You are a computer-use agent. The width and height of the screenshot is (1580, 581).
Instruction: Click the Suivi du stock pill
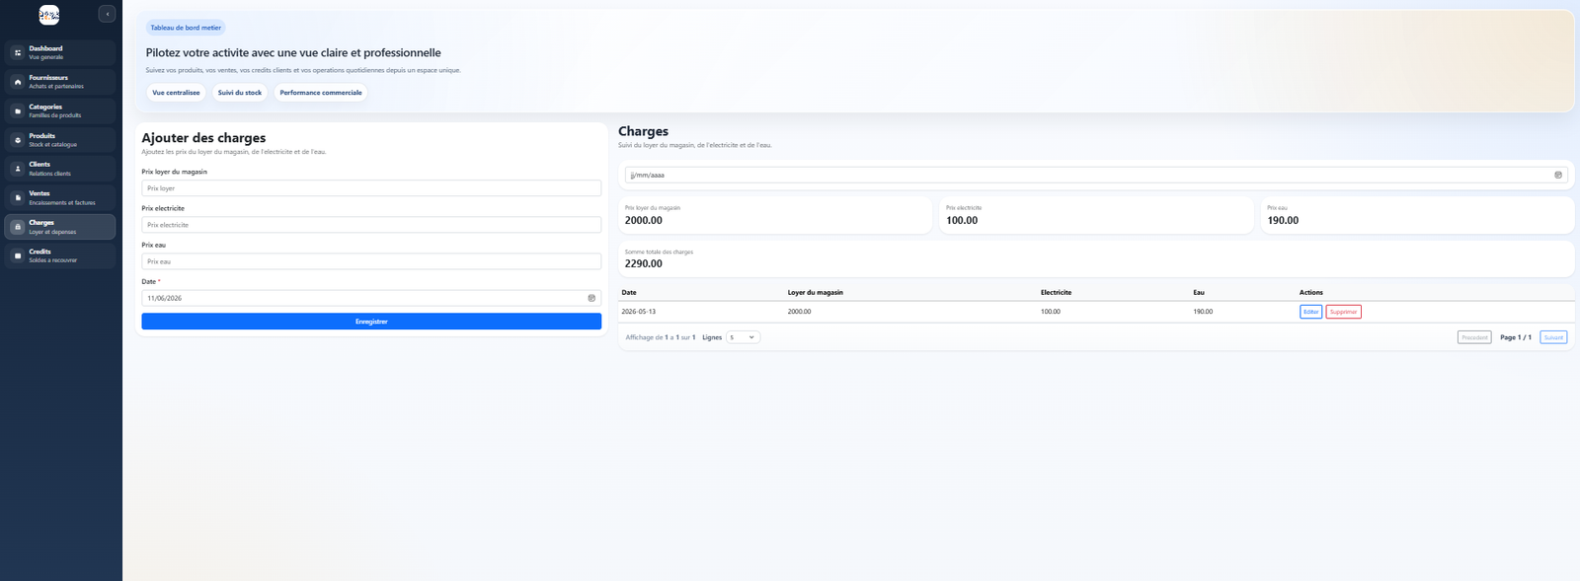tap(240, 93)
